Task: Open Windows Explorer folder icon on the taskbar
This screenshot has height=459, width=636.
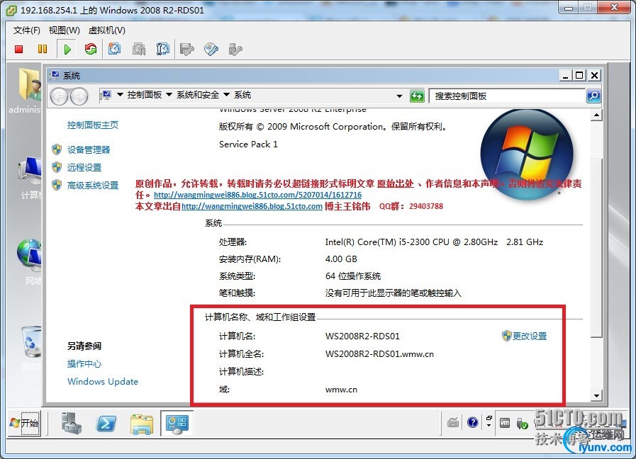Action: [142, 424]
